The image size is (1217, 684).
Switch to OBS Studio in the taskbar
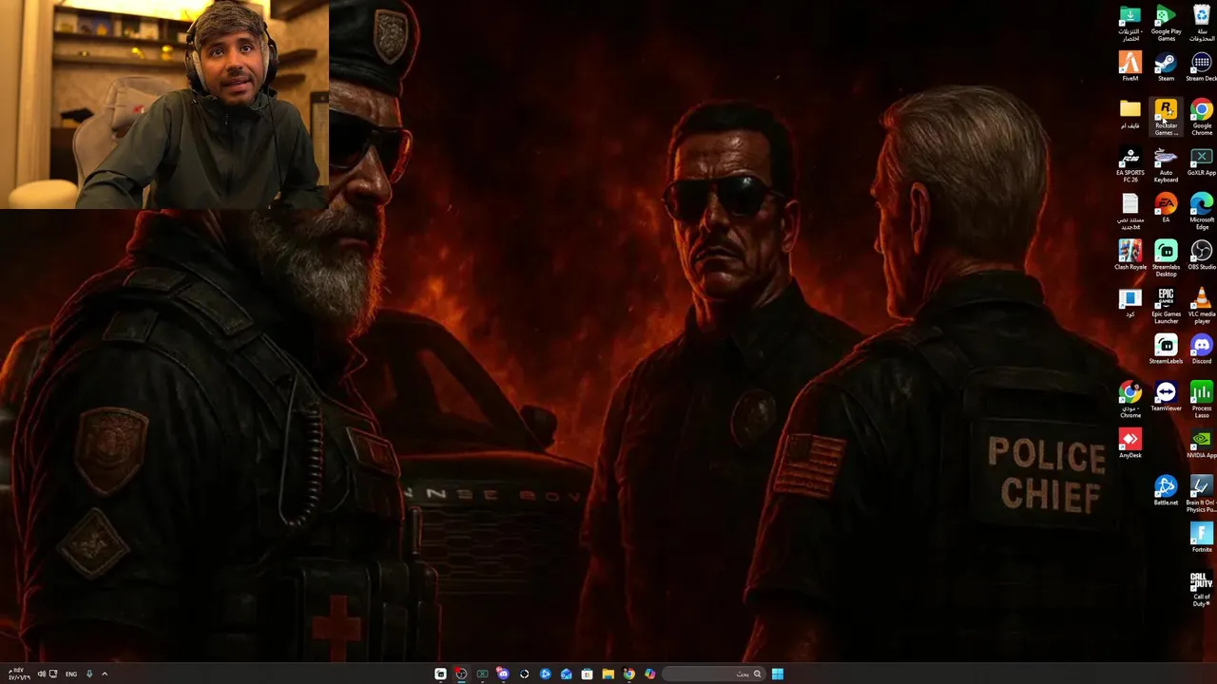click(x=461, y=674)
